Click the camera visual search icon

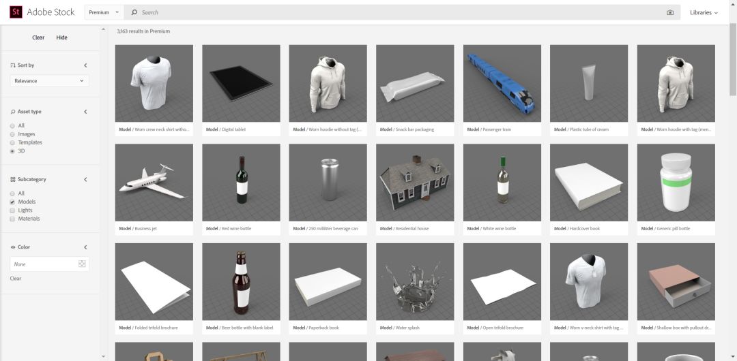tap(669, 12)
